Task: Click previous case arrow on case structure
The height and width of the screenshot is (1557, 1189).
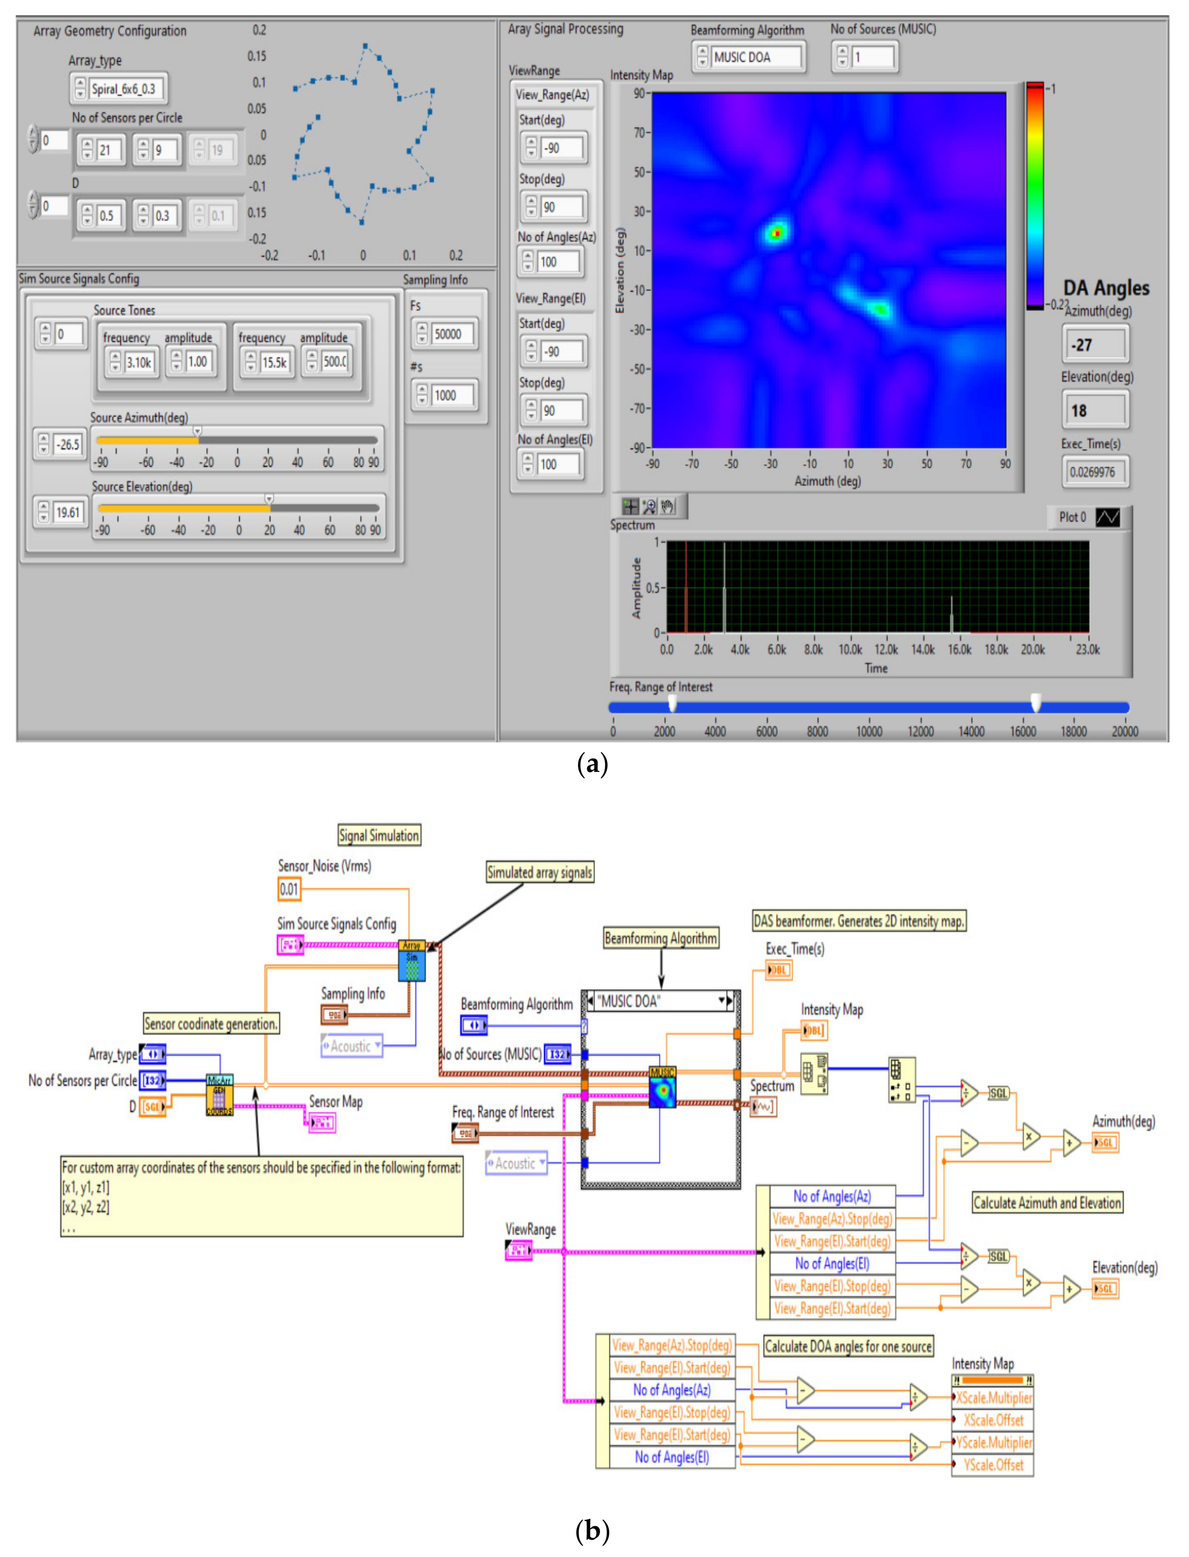Action: pyautogui.click(x=591, y=1000)
